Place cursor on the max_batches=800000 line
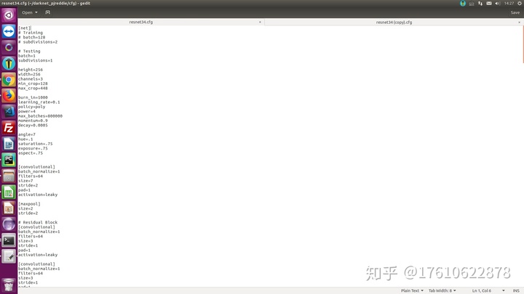Image resolution: width=524 pixels, height=294 pixels. [x=41, y=116]
